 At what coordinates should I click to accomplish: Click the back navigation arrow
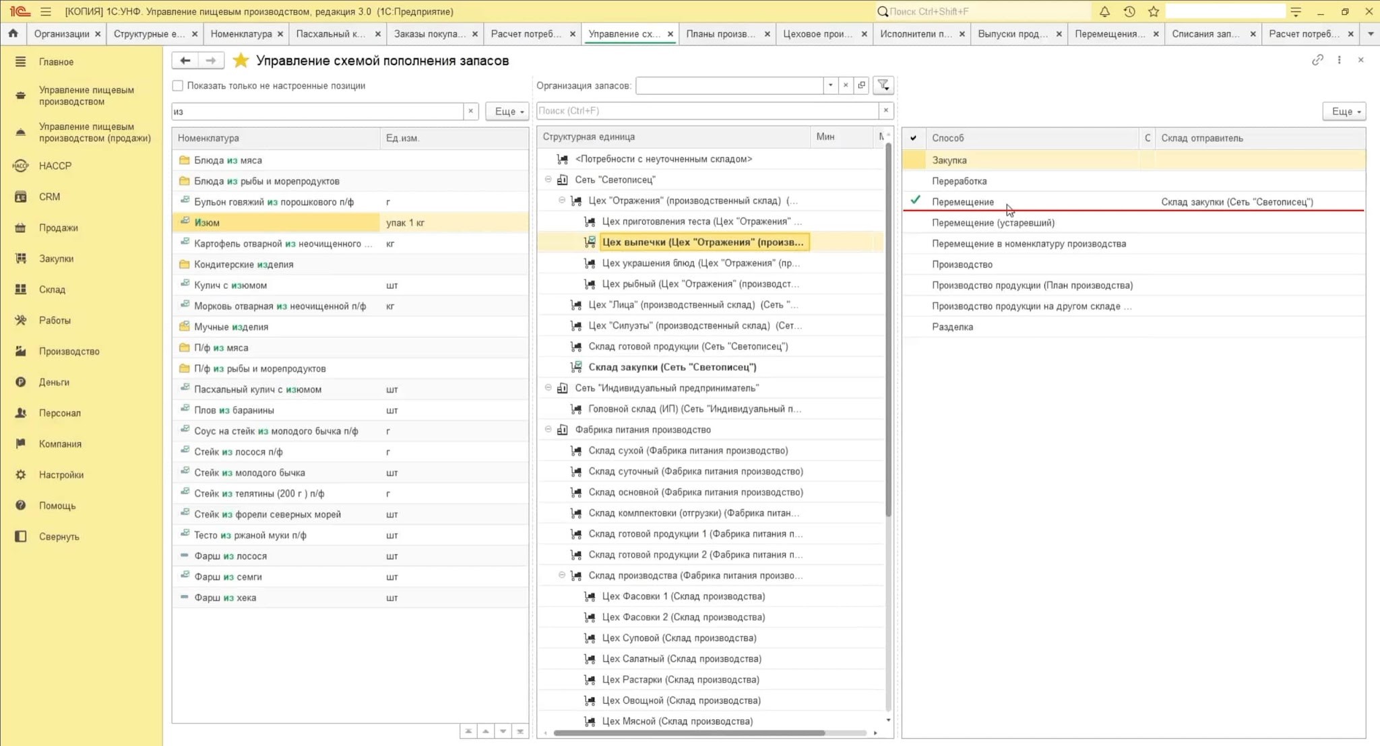[x=185, y=61]
